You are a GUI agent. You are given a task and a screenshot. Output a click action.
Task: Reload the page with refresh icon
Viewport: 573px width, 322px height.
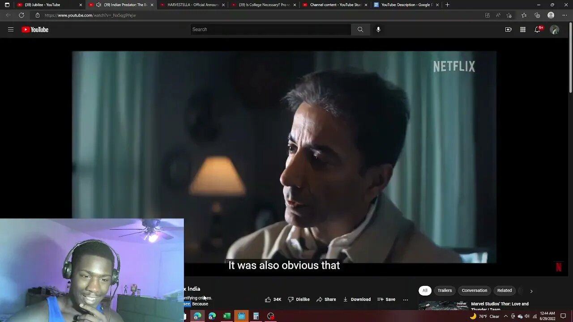pyautogui.click(x=21, y=15)
